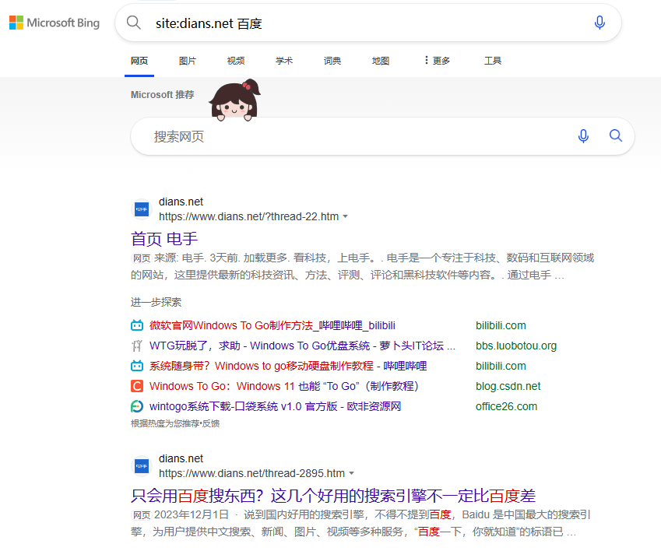Screen dimensions: 661x558
Task: Click the magnifier icon in the top search bar
Action: (133, 23)
